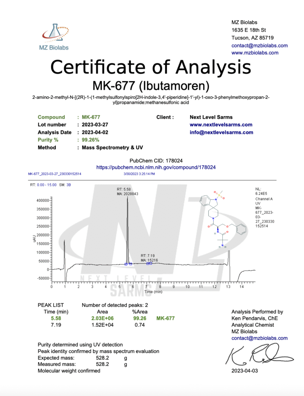This screenshot has width=304, height=396.
Task: Select the file name MK-677_2023-03-27_230330152514
Action: point(54,174)
